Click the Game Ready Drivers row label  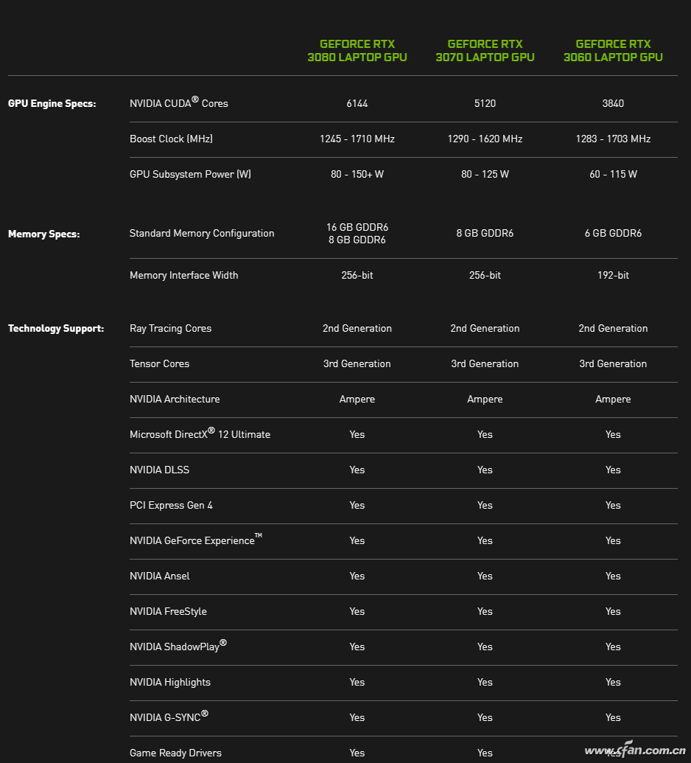(175, 753)
